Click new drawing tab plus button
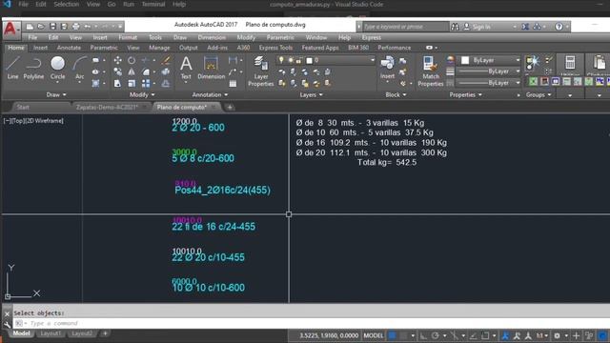610x343 pixels. pyautogui.click(x=230, y=107)
